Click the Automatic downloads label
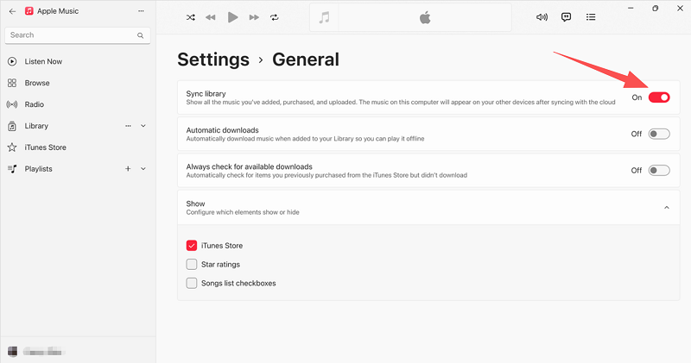This screenshot has width=691, height=363. (223, 130)
